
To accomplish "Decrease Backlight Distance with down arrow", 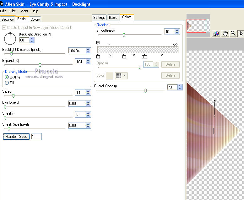I will click(88, 52).
